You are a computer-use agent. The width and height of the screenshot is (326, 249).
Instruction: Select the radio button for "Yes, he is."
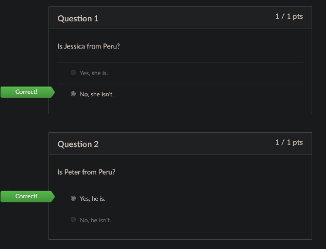coord(73,198)
